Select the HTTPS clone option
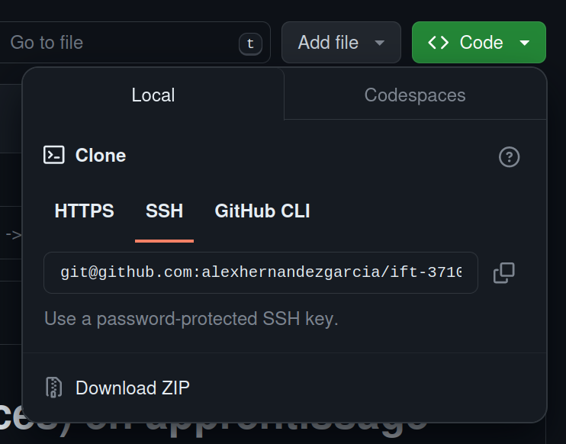566x444 pixels. [85, 211]
